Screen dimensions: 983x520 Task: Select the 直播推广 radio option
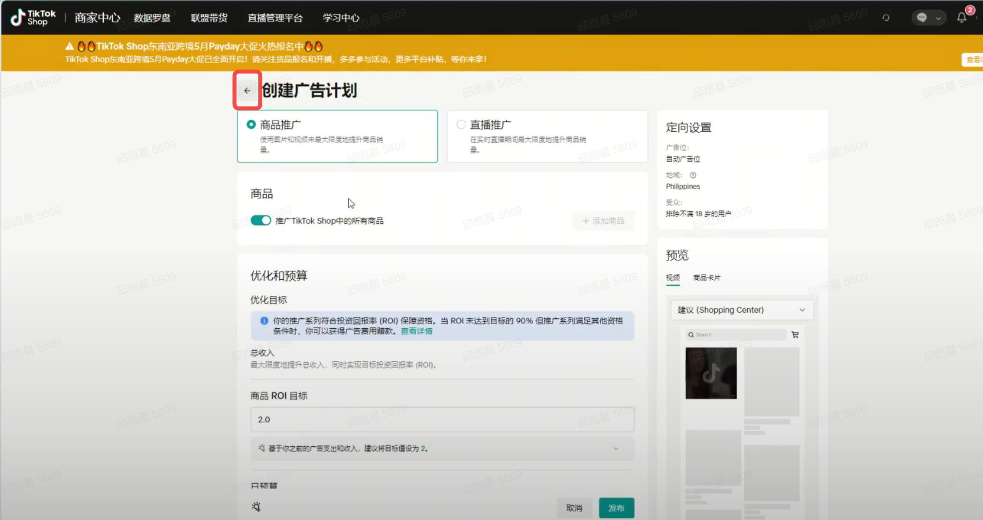pos(461,125)
